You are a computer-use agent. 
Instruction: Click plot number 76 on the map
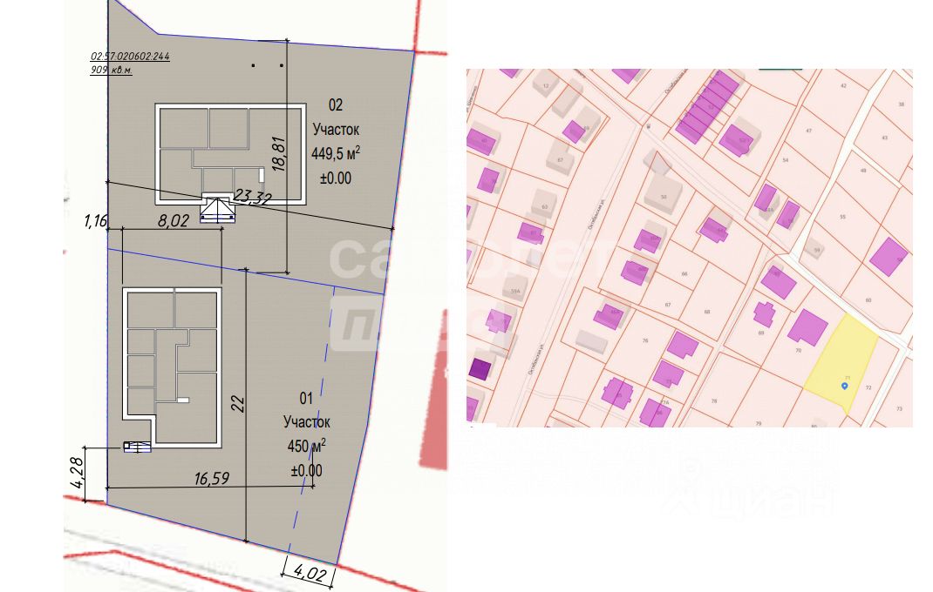[x=645, y=340]
